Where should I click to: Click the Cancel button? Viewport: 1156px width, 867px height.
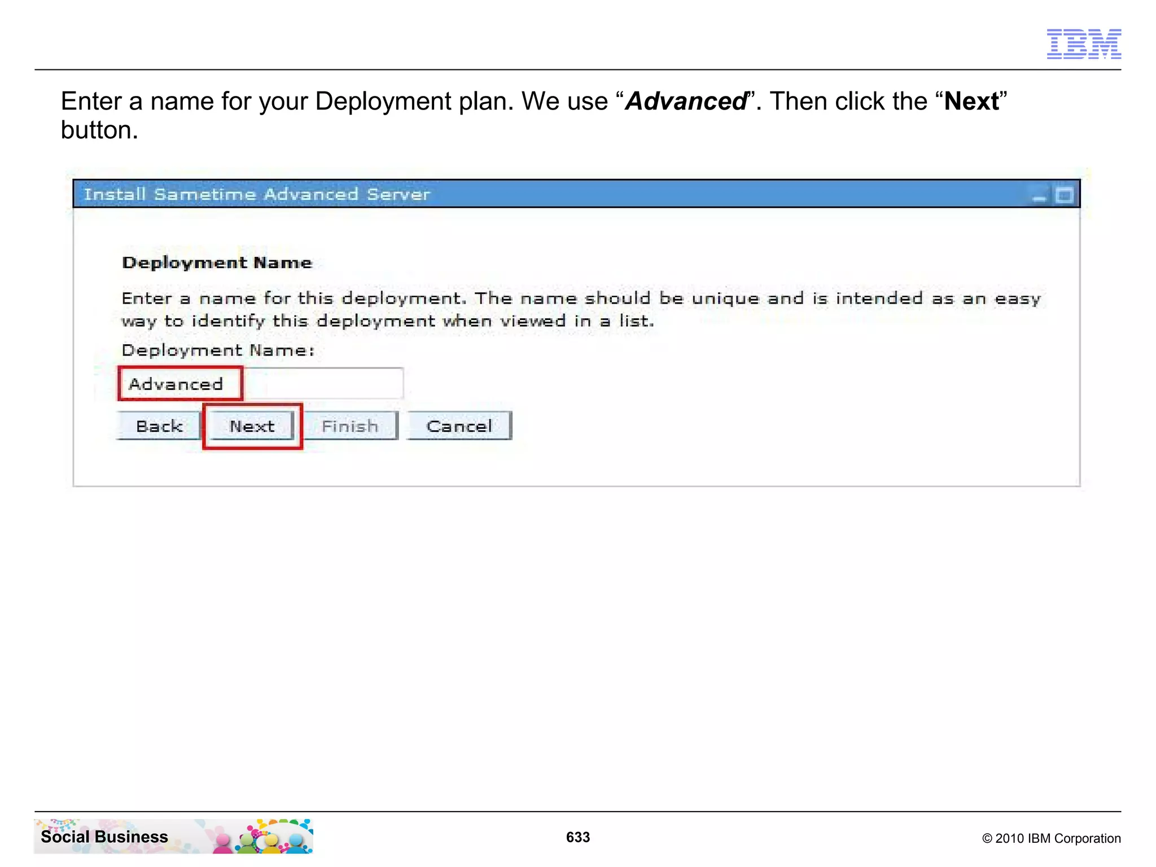[459, 426]
